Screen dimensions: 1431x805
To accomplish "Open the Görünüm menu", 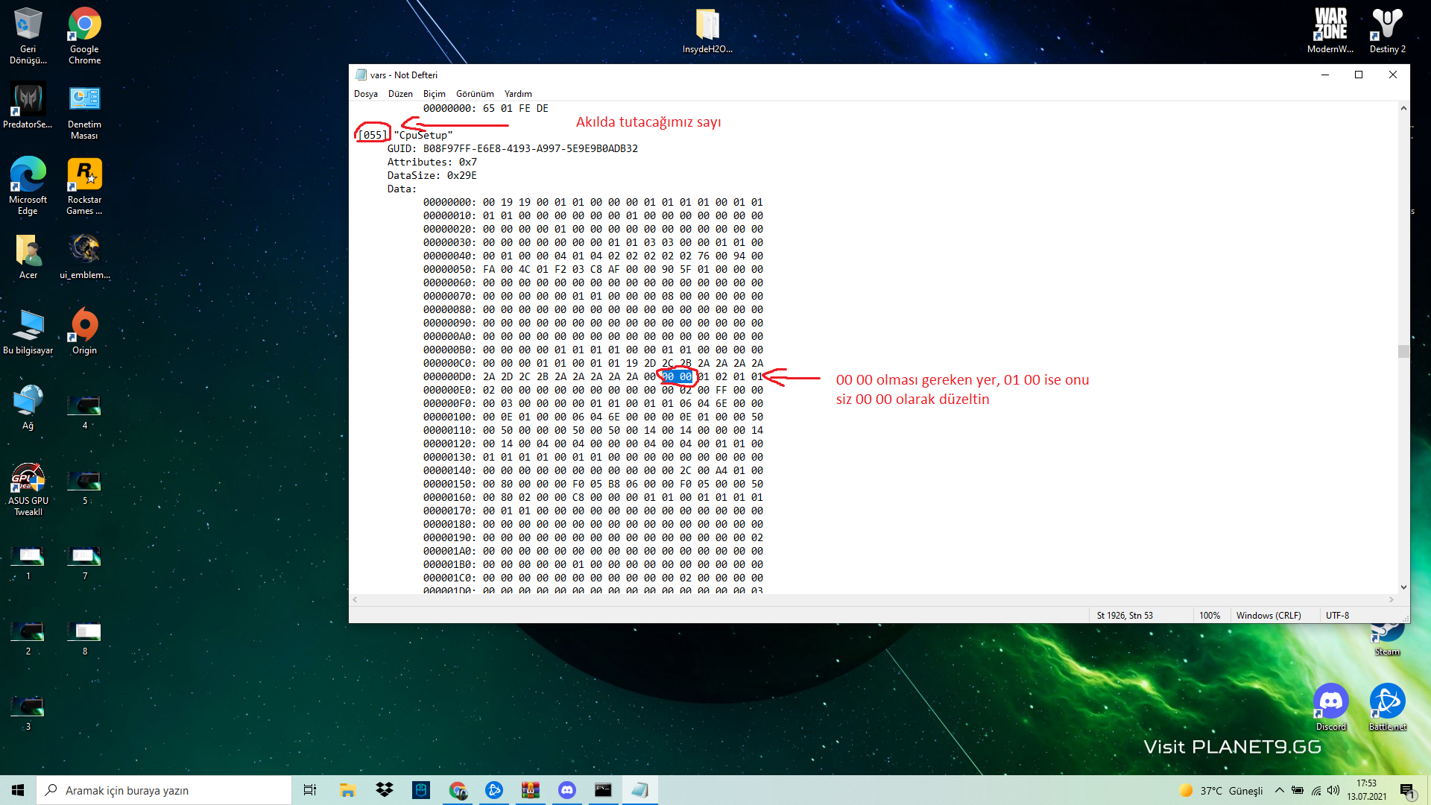I will [475, 94].
